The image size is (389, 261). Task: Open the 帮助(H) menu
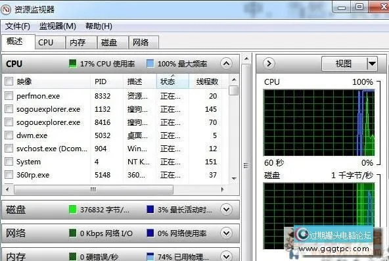tap(99, 26)
